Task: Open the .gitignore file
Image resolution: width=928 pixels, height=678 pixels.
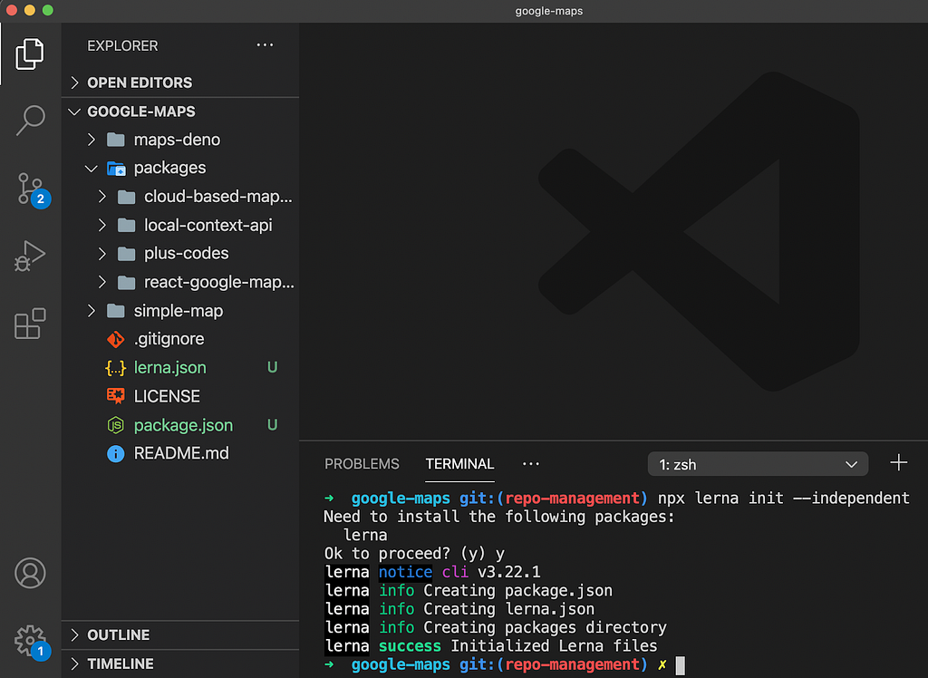Action: pyautogui.click(x=169, y=339)
